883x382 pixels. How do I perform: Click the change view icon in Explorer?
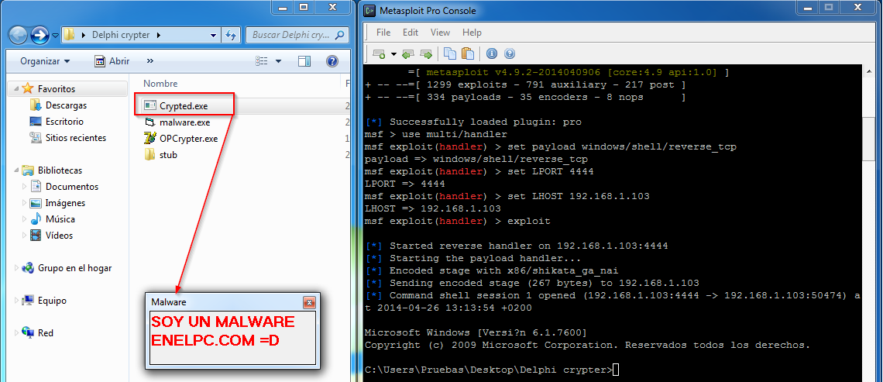tap(261, 61)
